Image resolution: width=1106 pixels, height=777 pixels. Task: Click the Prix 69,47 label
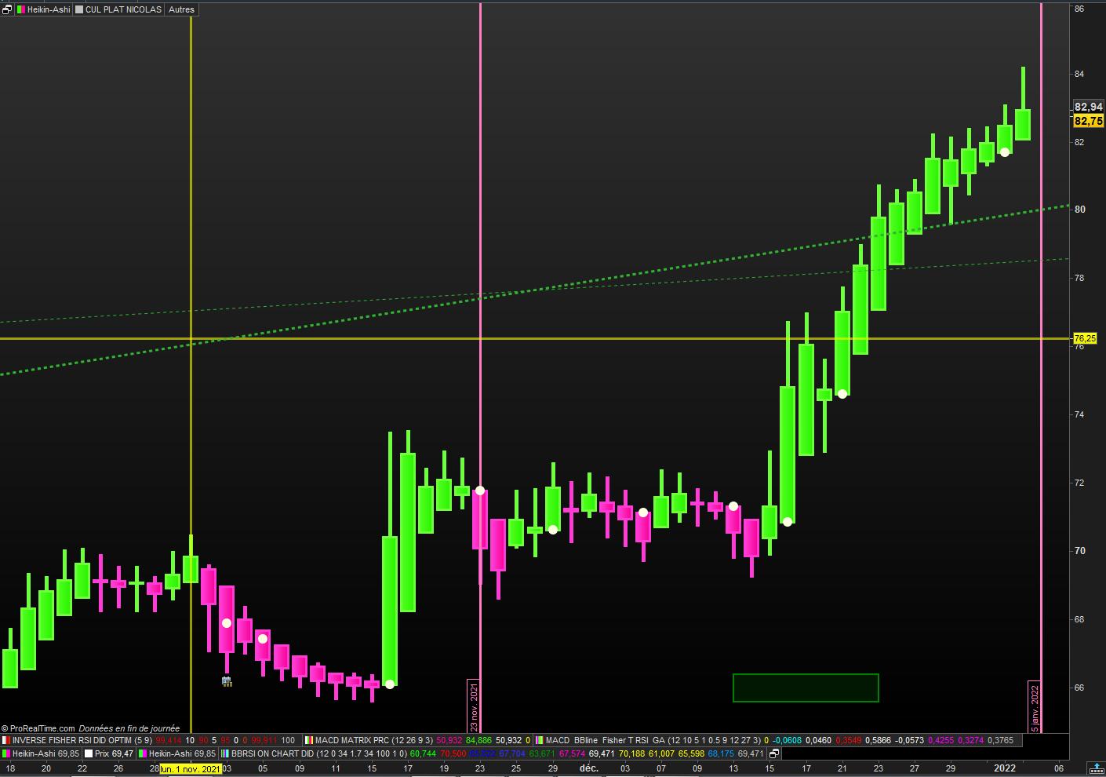pyautogui.click(x=114, y=753)
